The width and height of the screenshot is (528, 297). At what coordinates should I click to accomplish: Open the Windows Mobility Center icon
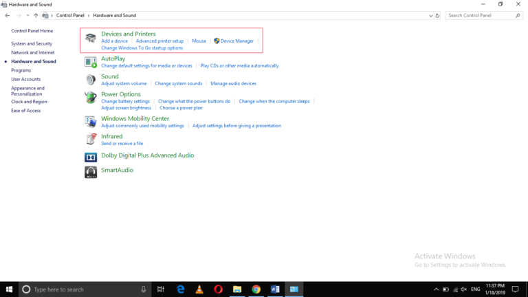[x=91, y=122]
